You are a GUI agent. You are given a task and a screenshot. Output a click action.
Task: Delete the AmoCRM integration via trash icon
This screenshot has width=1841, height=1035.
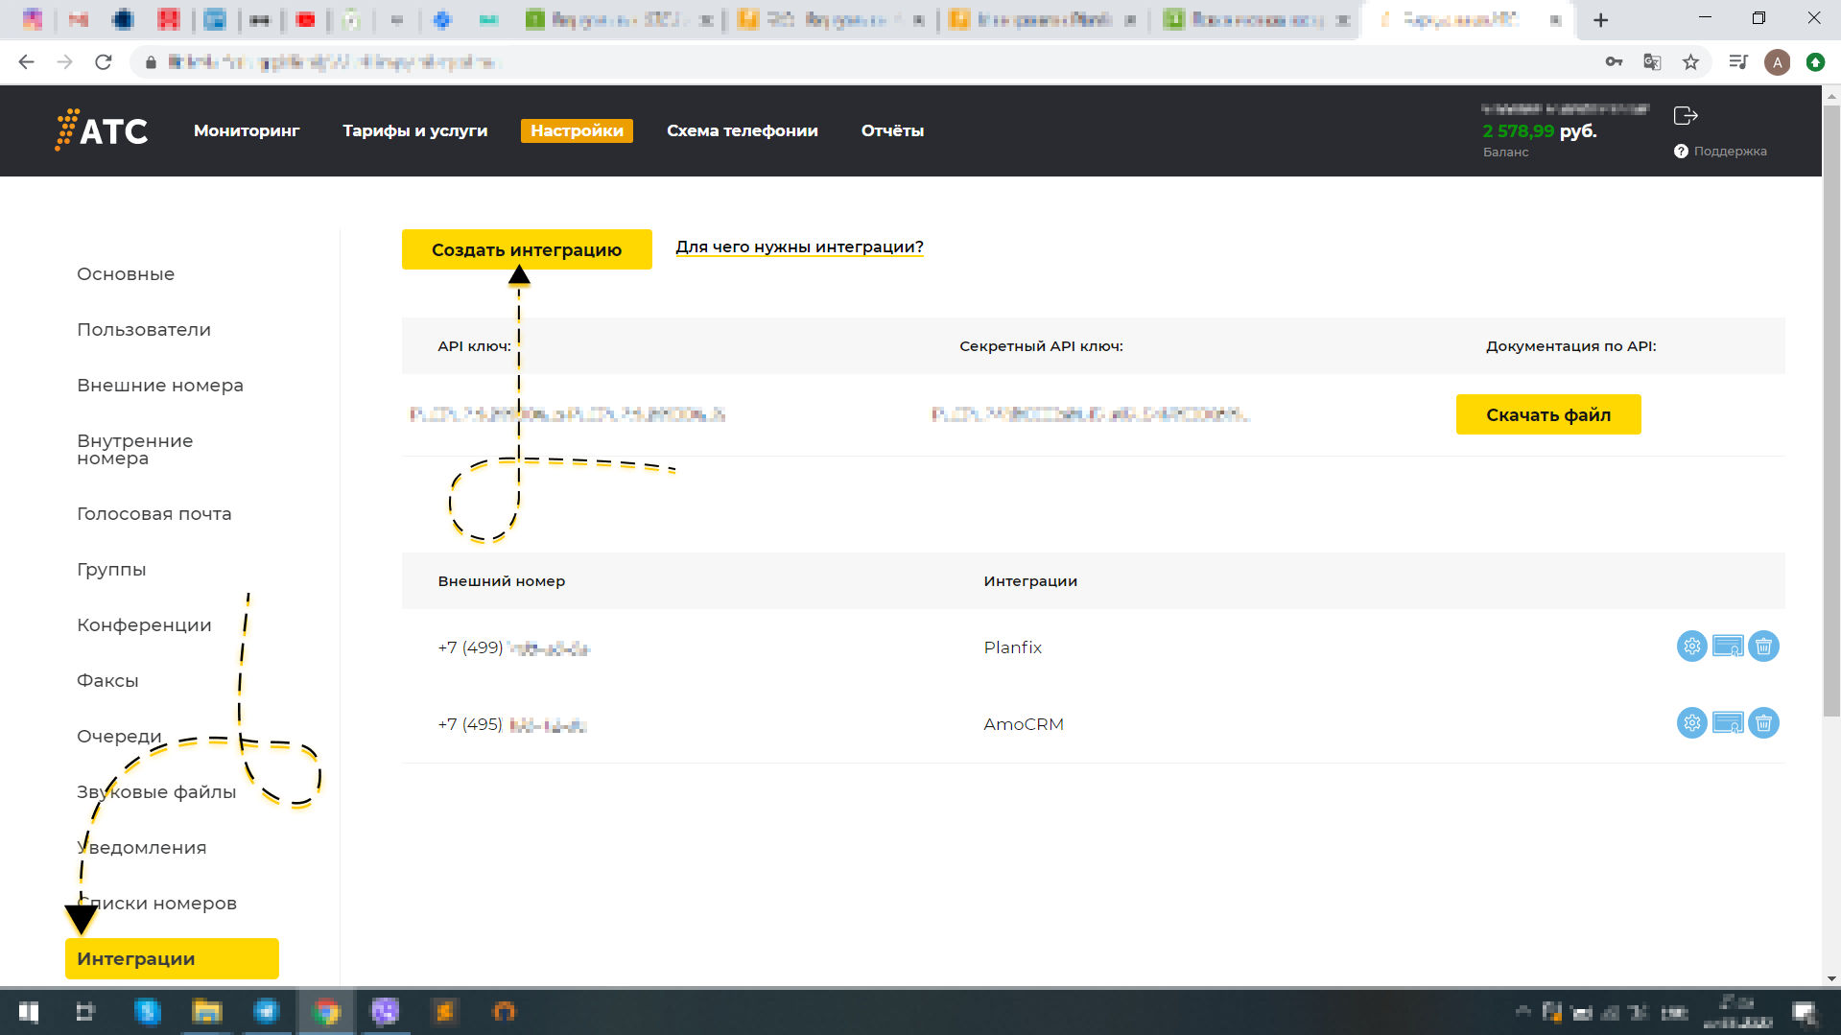coord(1763,723)
